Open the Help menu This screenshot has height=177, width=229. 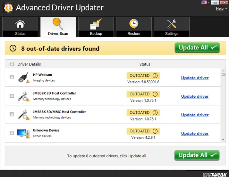click(220, 8)
